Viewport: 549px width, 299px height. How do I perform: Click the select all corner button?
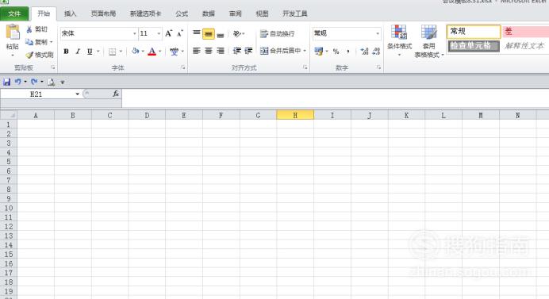(x=9, y=115)
